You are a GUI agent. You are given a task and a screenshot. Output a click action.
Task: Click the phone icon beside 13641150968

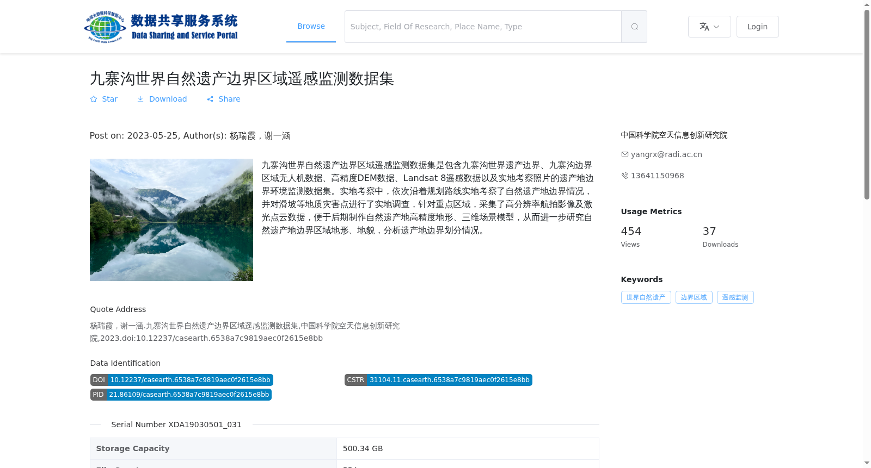[625, 176]
